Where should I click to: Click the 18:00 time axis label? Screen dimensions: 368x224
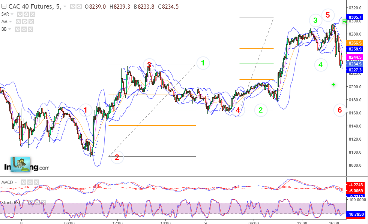[x=165, y=223]
